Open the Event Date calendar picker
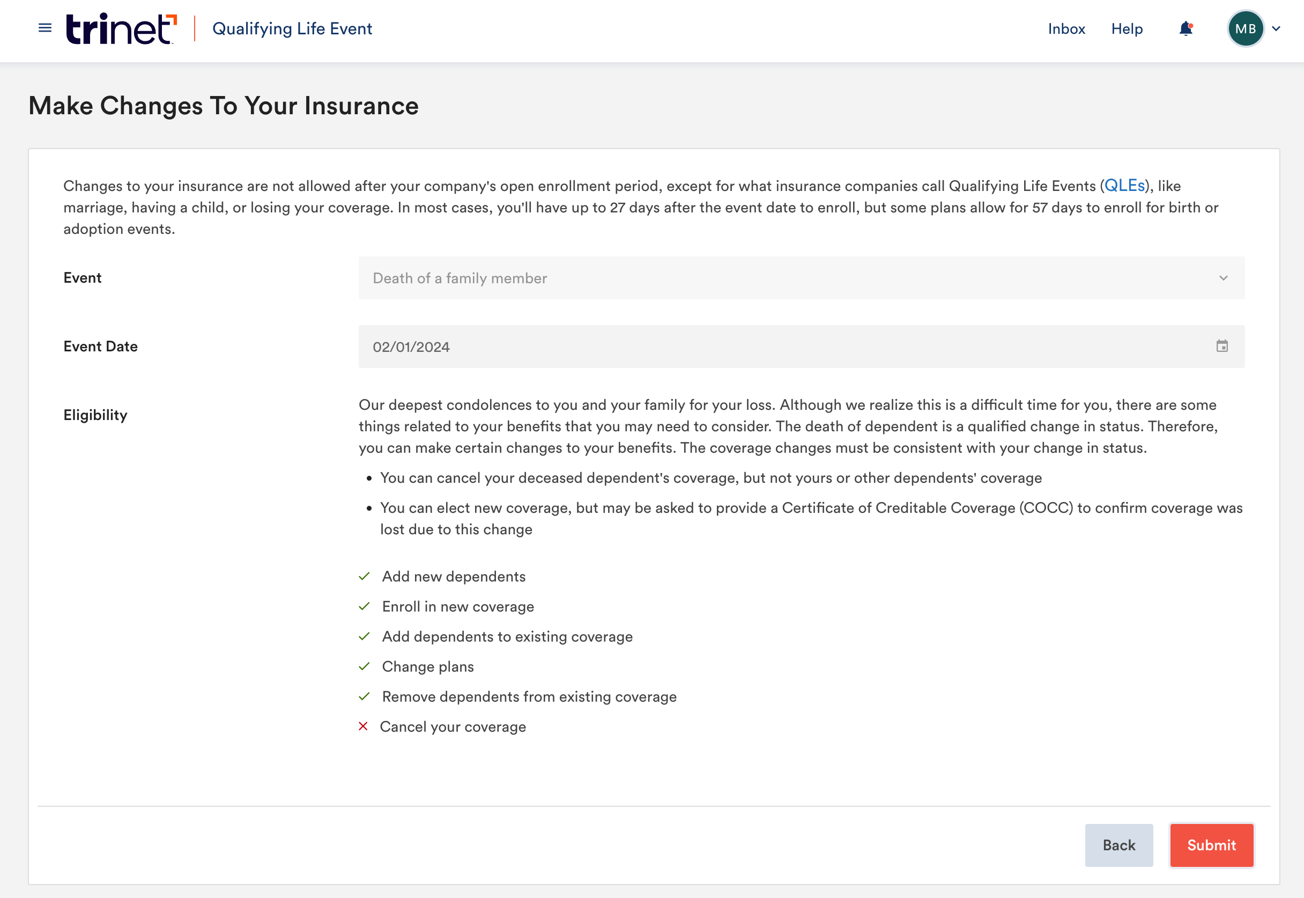 (1221, 346)
